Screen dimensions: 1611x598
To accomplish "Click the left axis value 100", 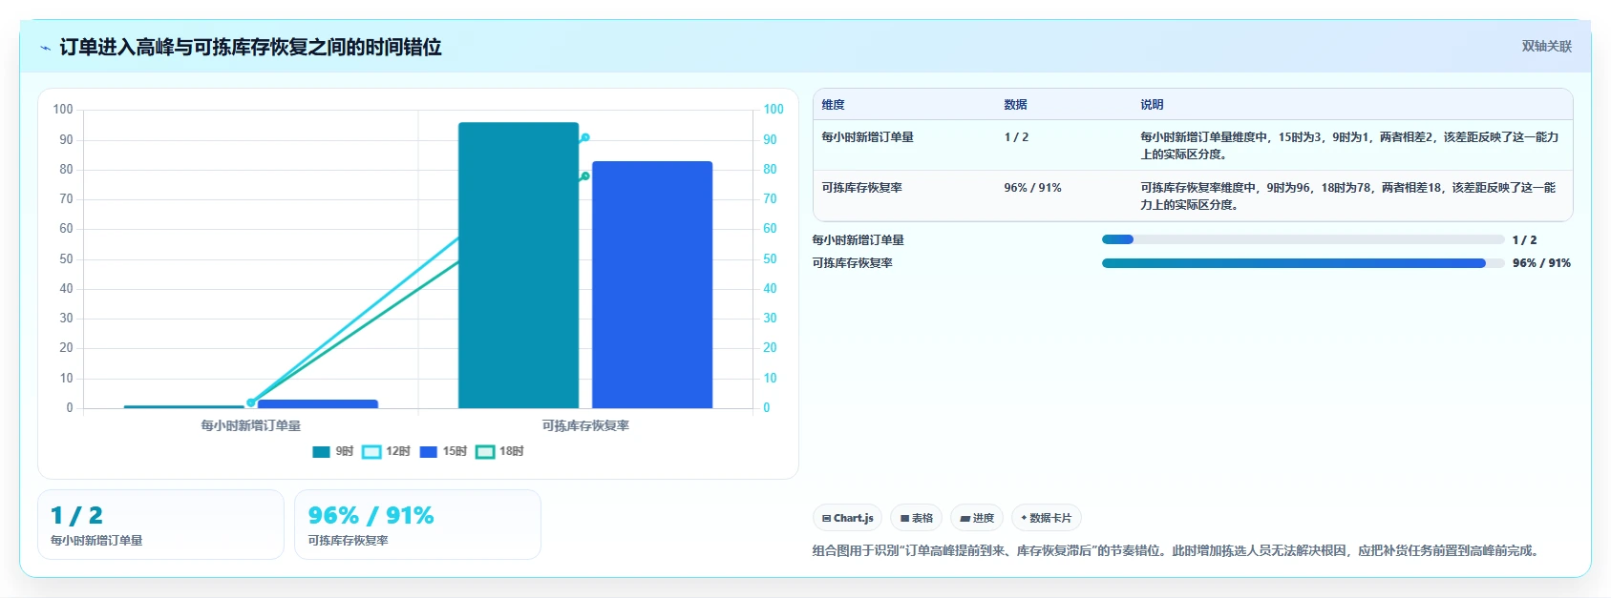I will click(63, 110).
